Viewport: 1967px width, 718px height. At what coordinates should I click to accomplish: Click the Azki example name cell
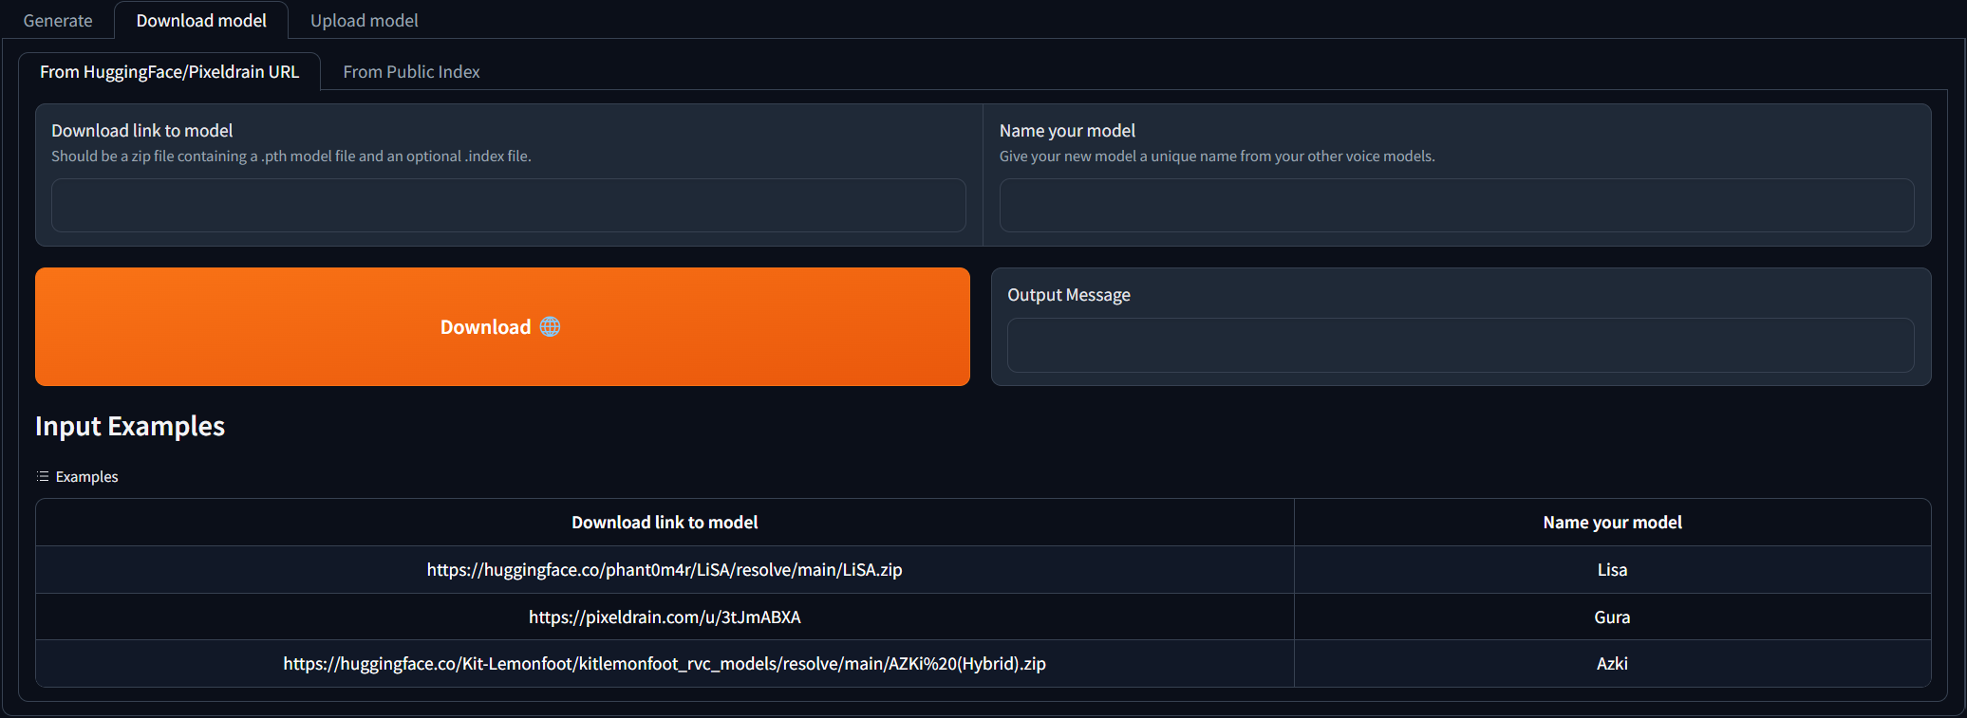click(x=1612, y=663)
